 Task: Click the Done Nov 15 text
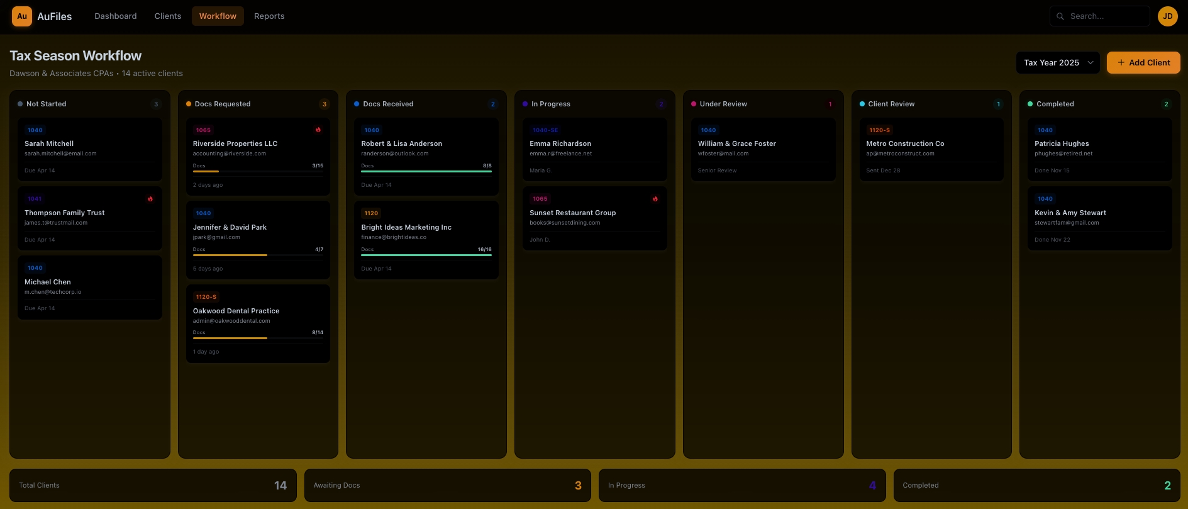1052,171
